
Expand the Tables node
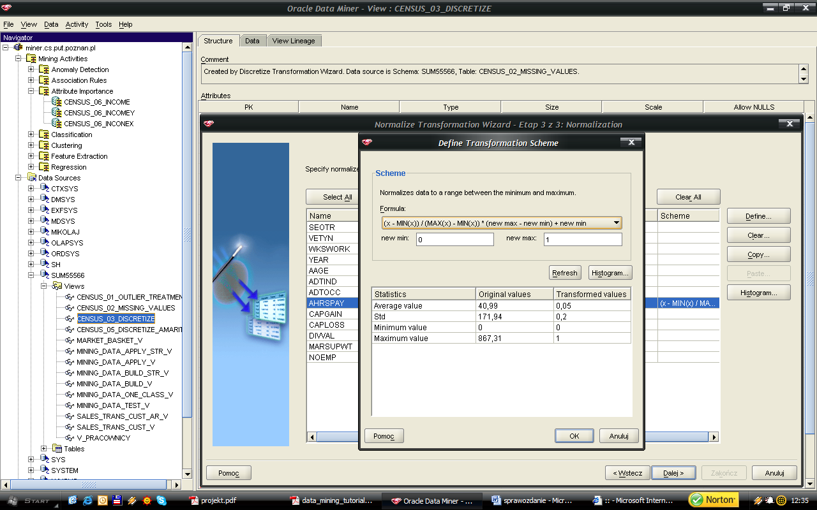coord(44,449)
